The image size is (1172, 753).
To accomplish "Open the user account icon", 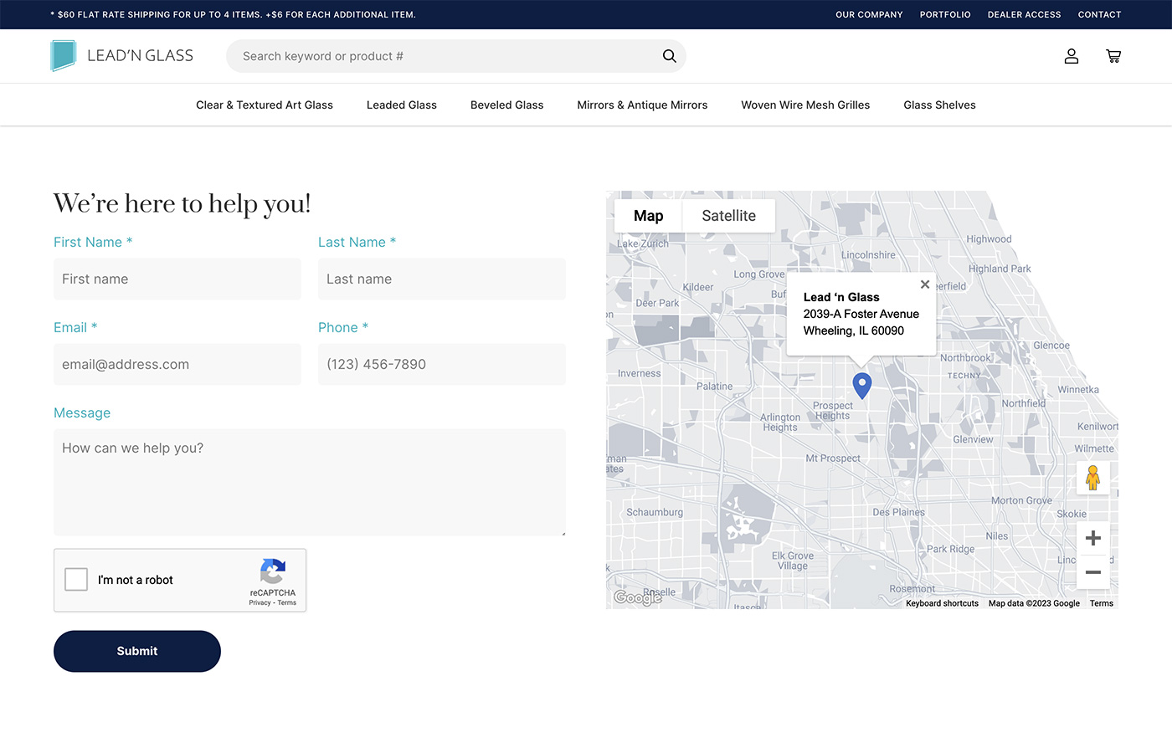I will click(1072, 56).
